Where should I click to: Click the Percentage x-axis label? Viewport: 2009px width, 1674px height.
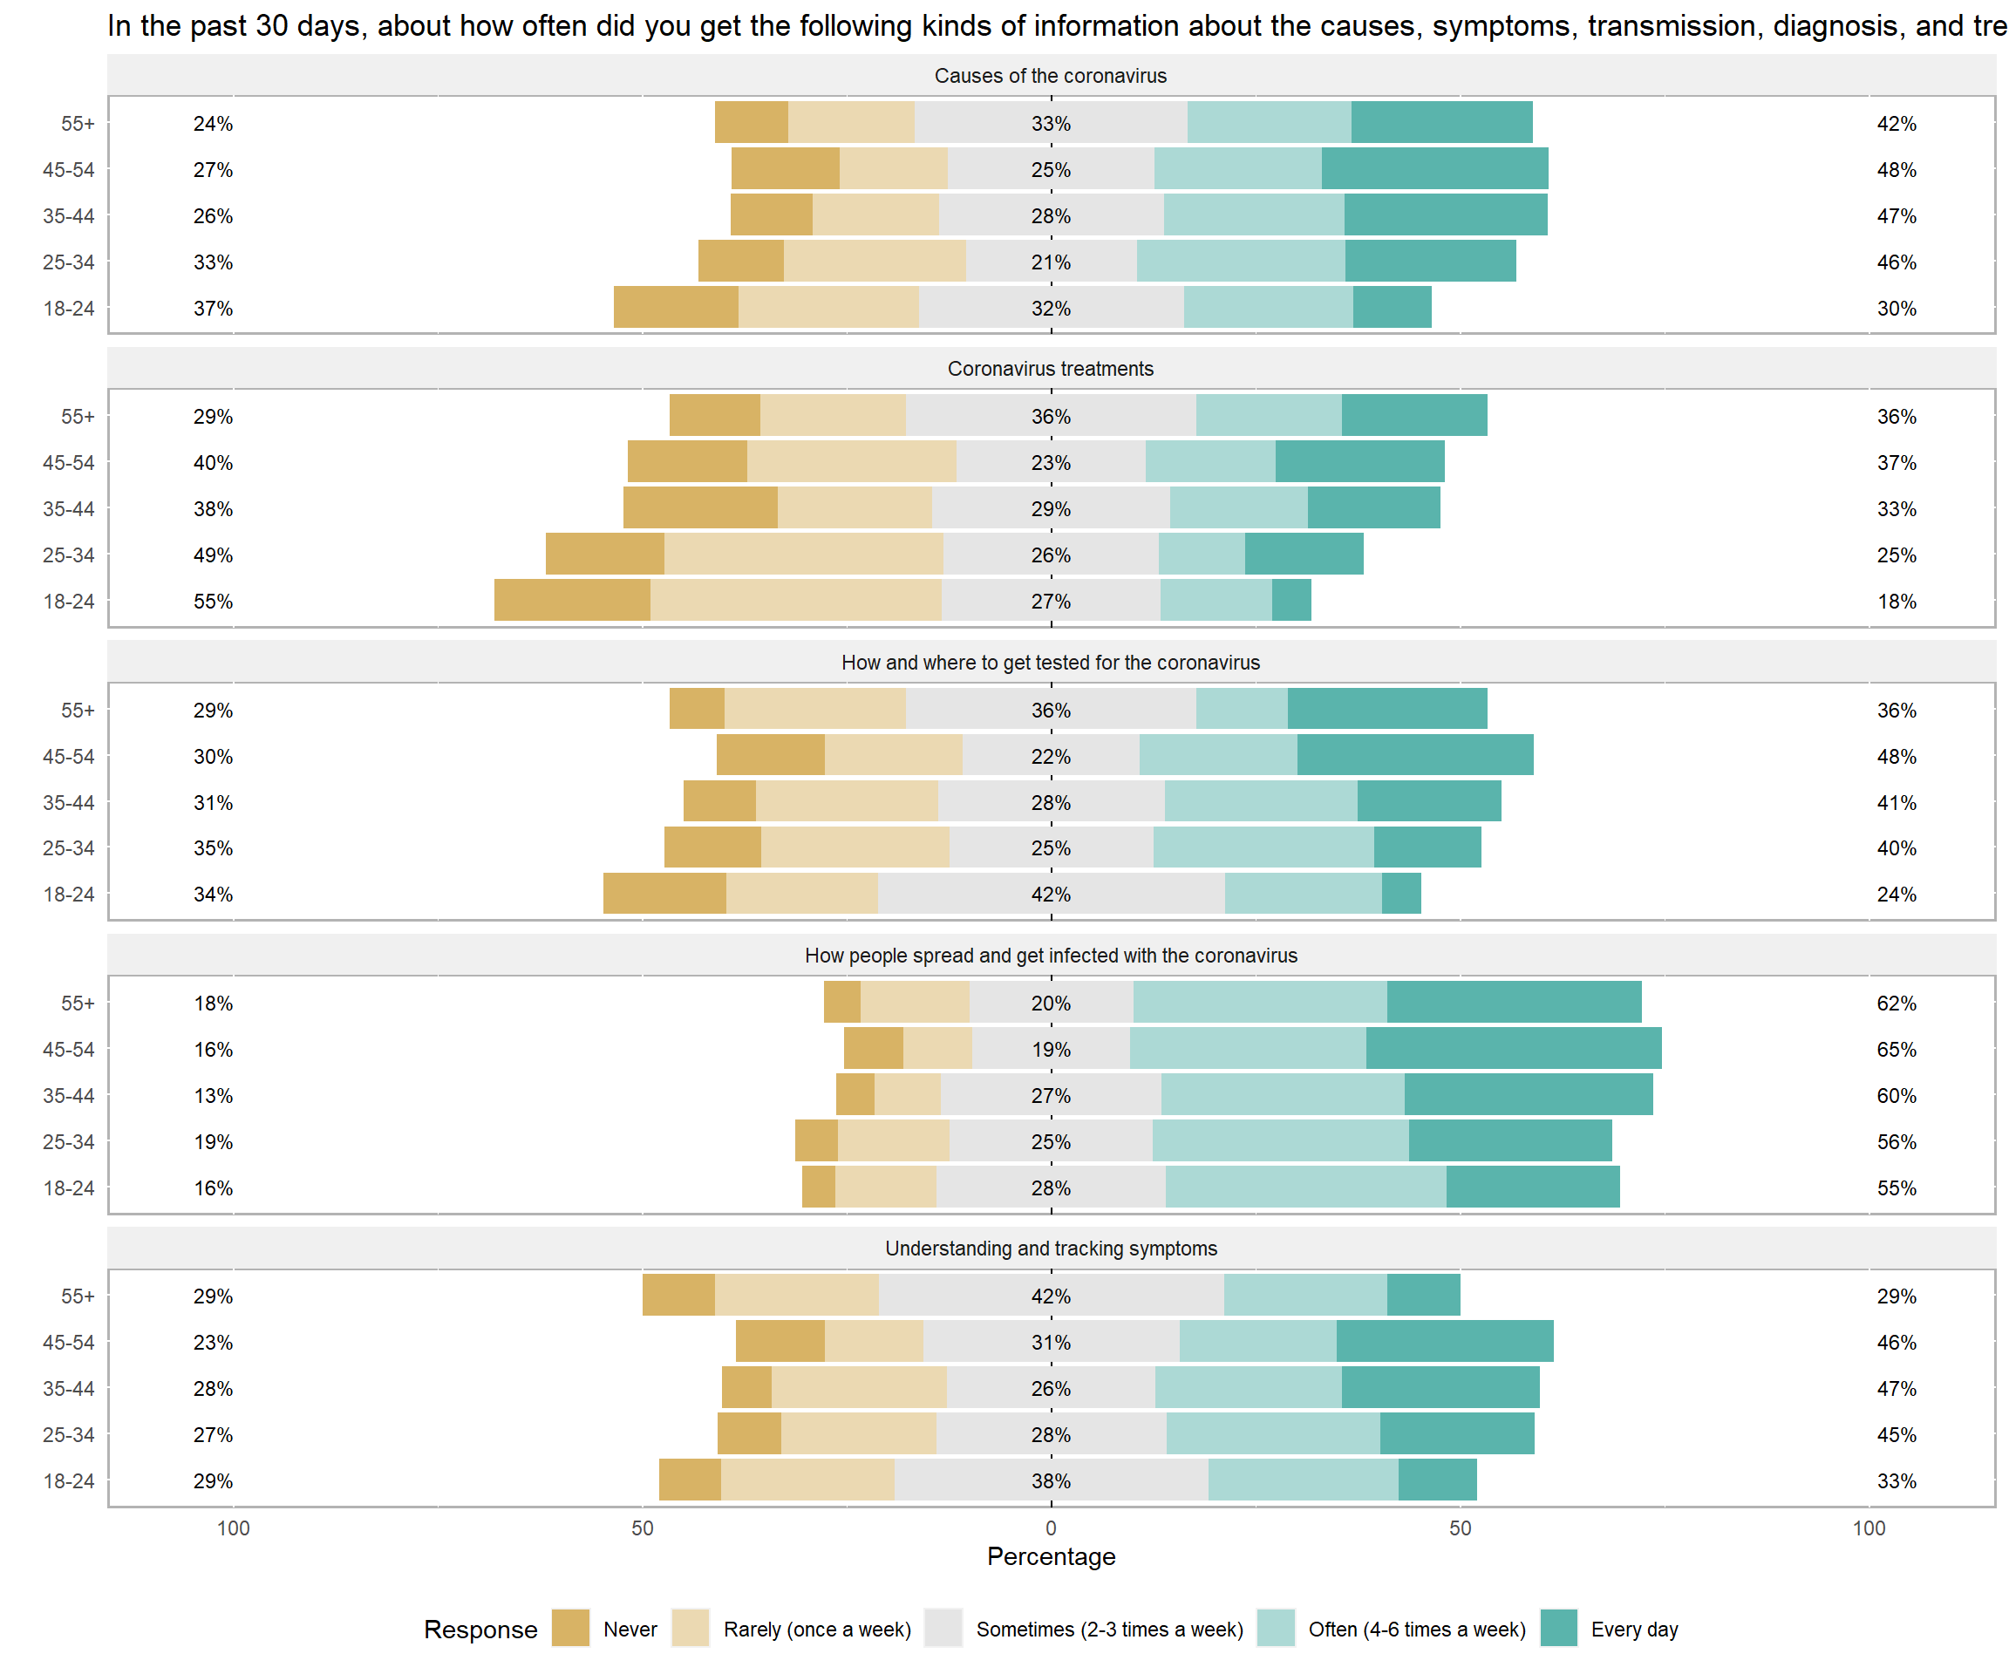1051,1556
